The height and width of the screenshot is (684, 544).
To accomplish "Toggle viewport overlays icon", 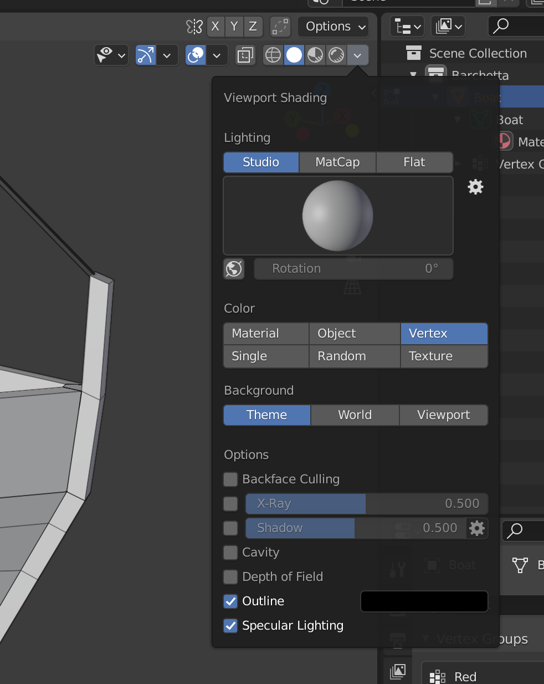I will point(196,55).
